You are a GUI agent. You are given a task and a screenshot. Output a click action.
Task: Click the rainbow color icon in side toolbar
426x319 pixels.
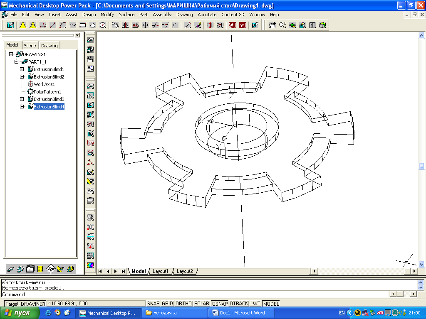point(90,265)
